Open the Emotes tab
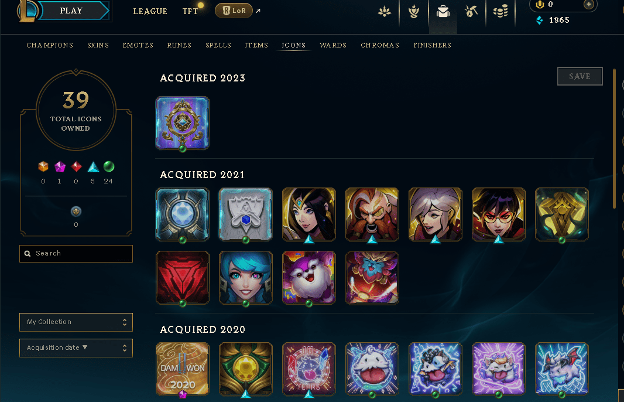Viewport: 624px width, 402px height. [x=138, y=45]
